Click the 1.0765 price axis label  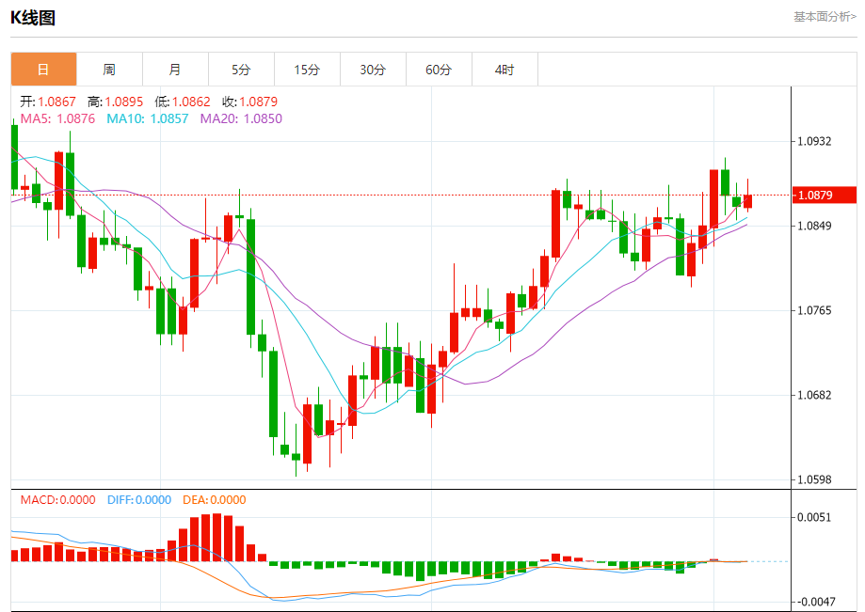[x=814, y=310]
